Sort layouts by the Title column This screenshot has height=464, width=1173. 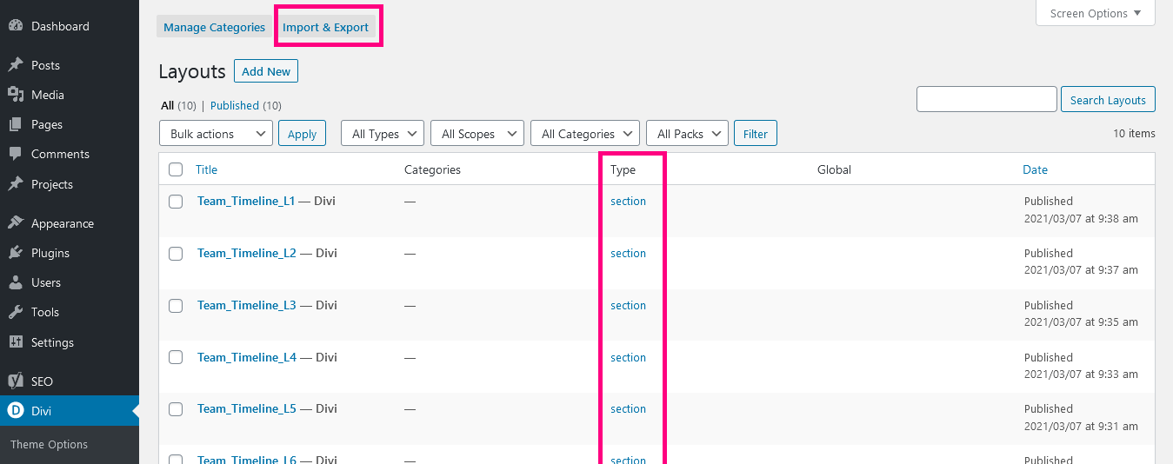206,169
